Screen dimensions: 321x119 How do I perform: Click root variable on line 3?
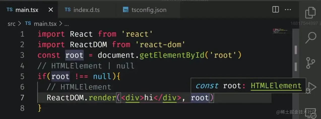74,55
